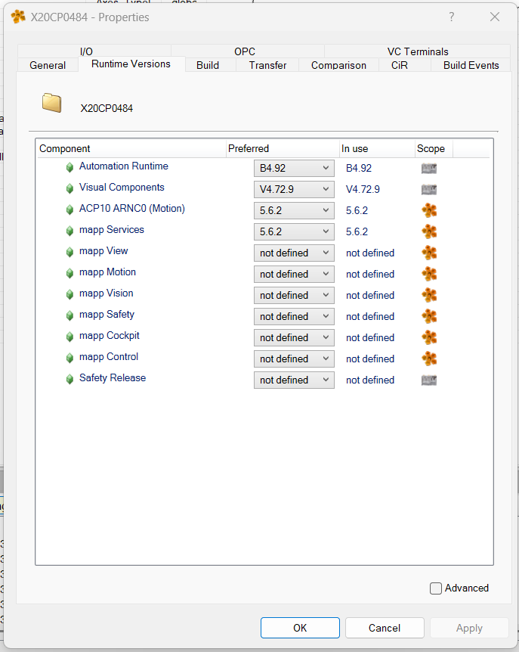
Task: Click the orange scope icon for mapp Vision
Action: [429, 295]
